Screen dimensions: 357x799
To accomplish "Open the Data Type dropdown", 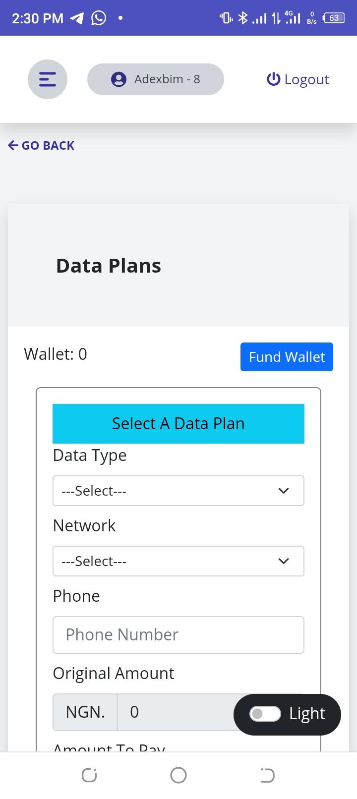I will tap(178, 491).
